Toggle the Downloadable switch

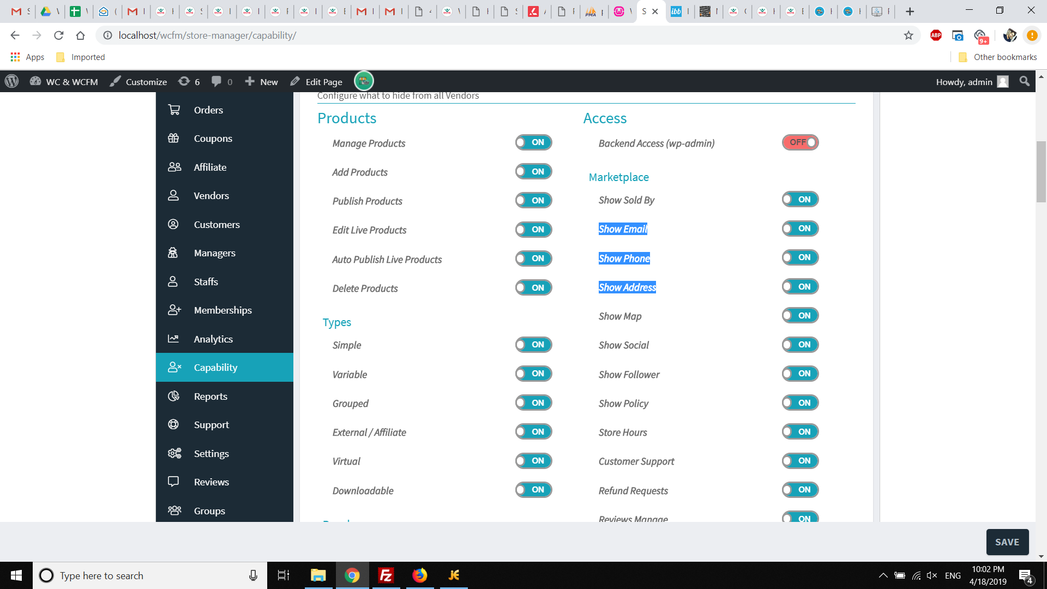[x=533, y=490]
